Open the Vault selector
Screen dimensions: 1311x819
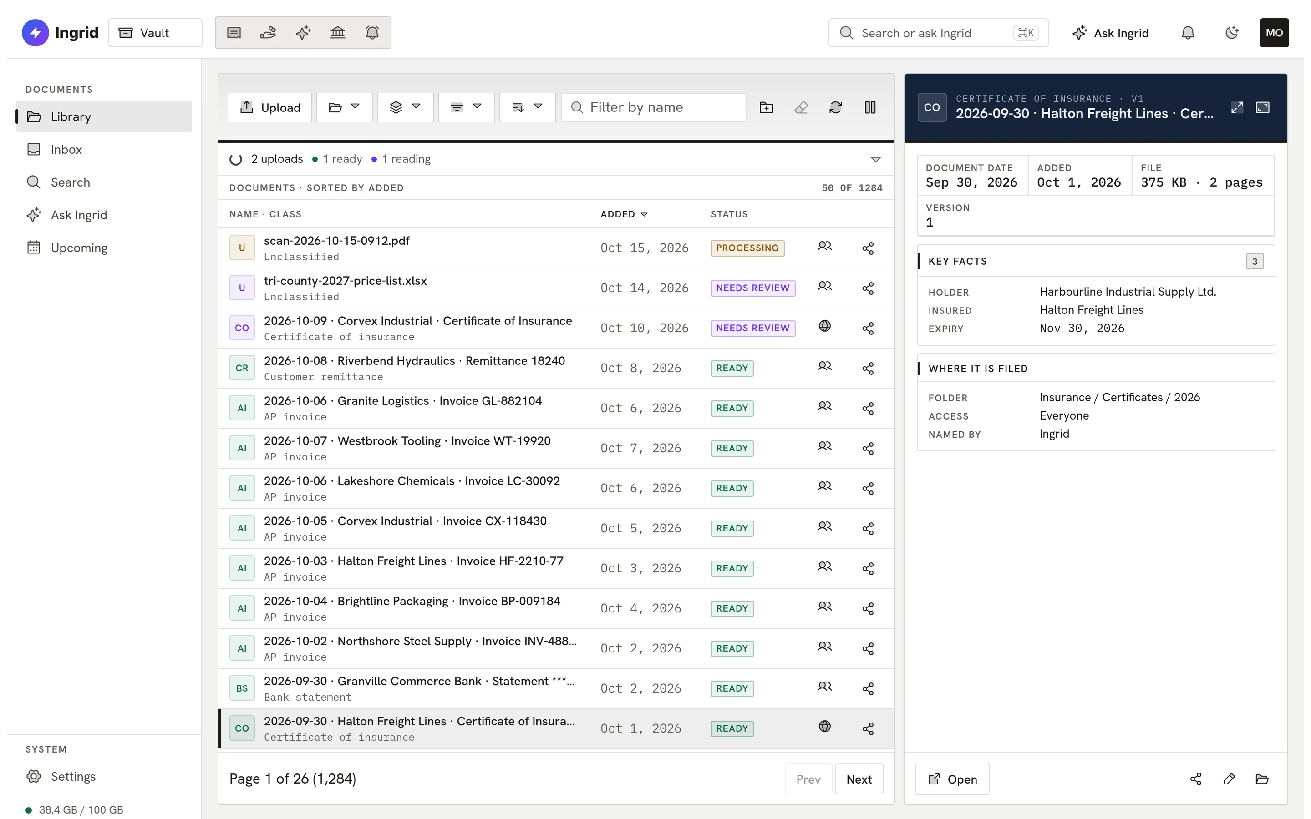[155, 33]
